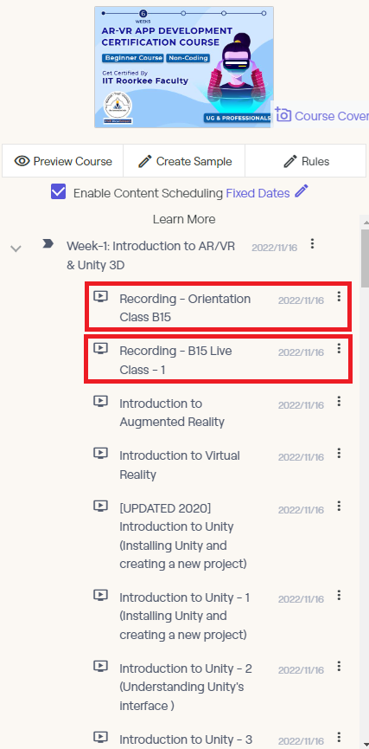Uncheck Enable Content Scheduling checkbox
This screenshot has width=369, height=749.
(x=58, y=192)
